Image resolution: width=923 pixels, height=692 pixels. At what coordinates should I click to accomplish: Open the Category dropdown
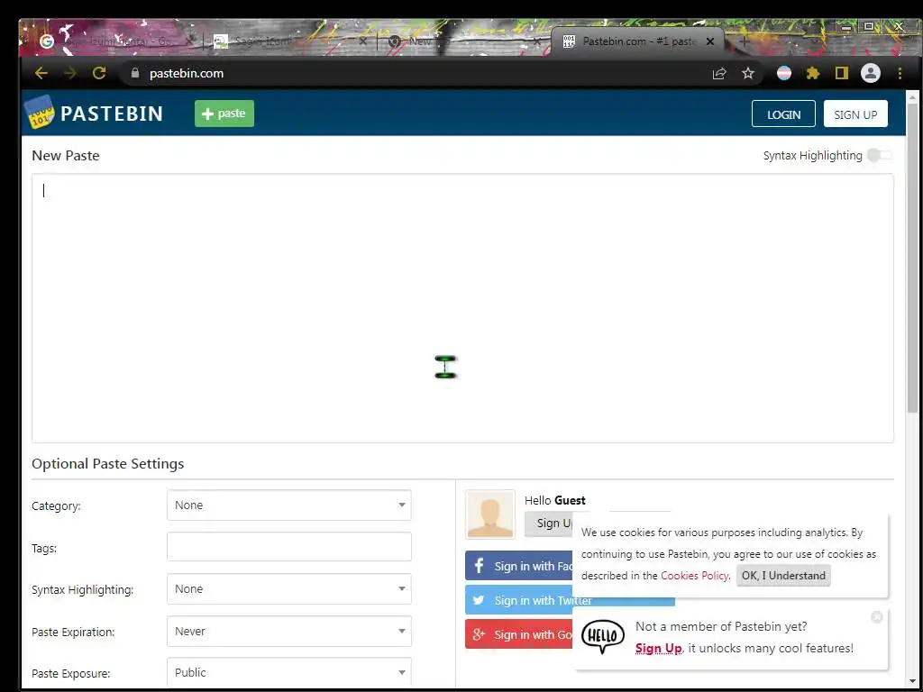tap(289, 505)
